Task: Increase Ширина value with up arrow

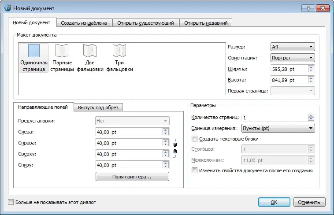Action: (x=311, y=67)
